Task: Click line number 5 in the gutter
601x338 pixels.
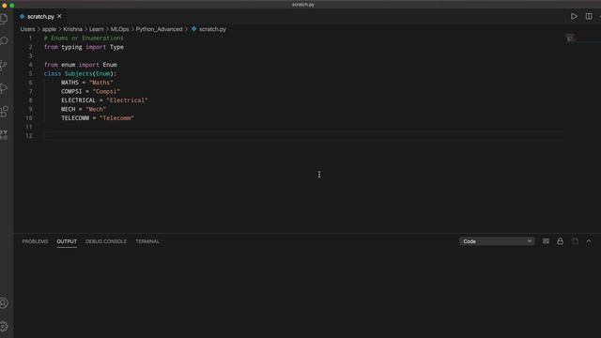Action: click(x=31, y=73)
